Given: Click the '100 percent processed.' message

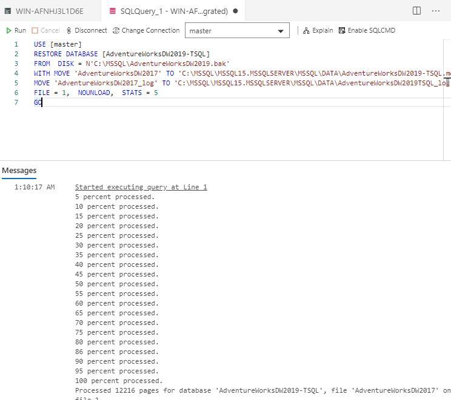Looking at the screenshot, I should pos(119,381).
